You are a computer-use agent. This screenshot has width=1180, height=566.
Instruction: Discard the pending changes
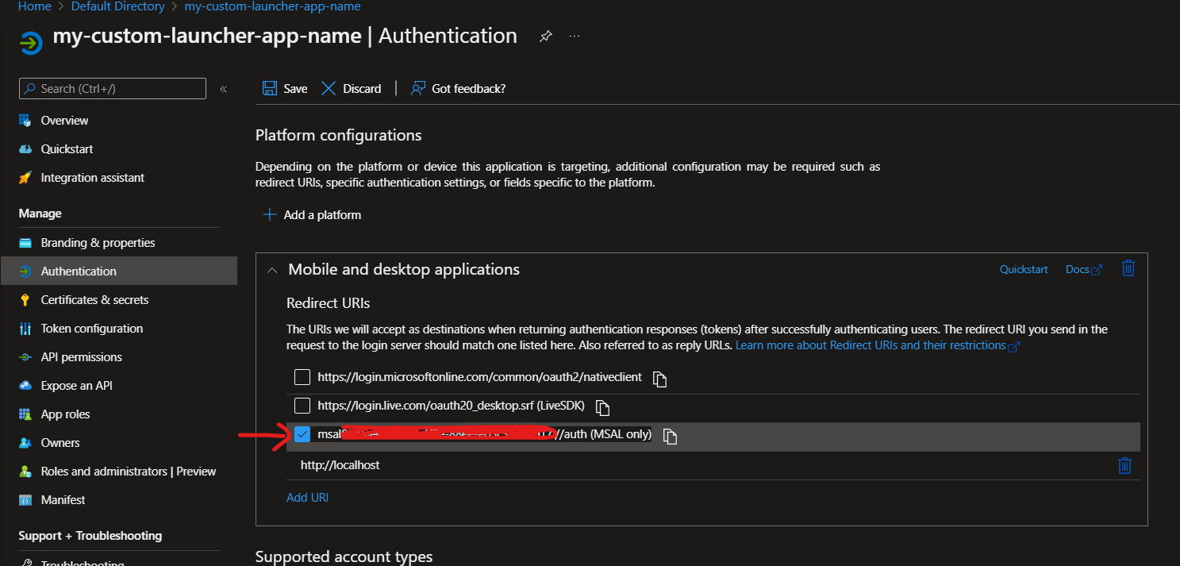click(352, 89)
